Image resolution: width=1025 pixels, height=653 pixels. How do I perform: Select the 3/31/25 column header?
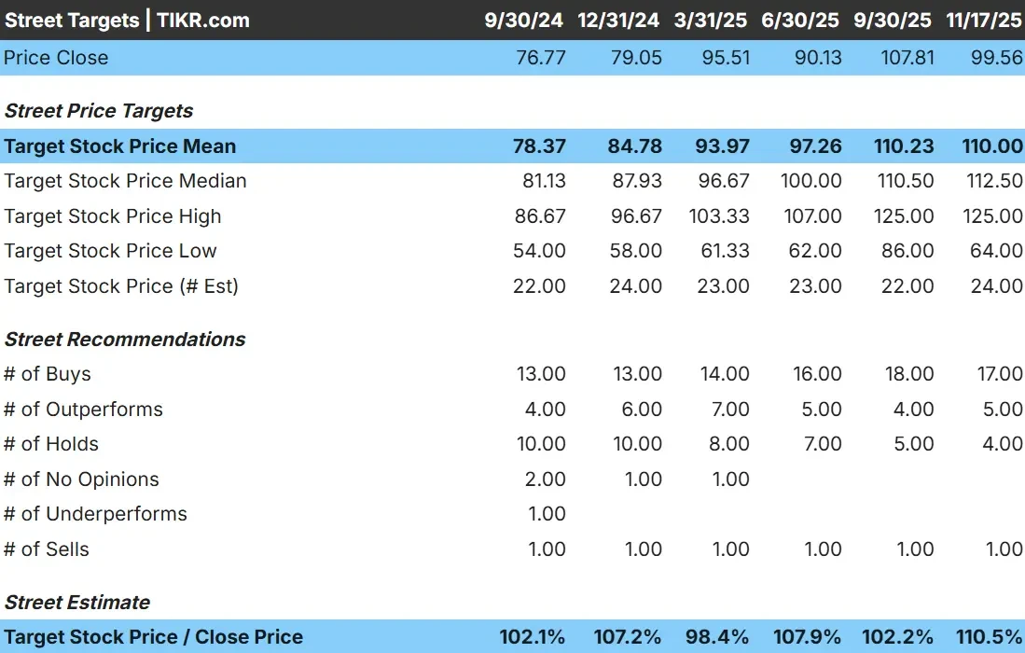[x=711, y=20]
